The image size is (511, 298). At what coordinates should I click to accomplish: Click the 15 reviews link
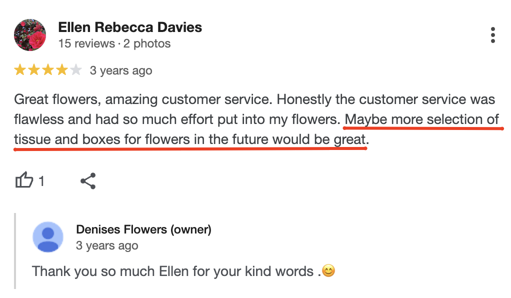(x=88, y=44)
